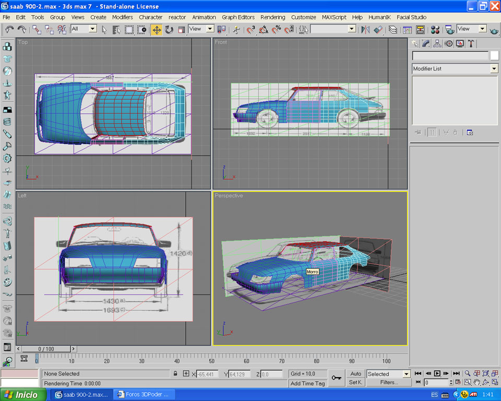Click the Auto Key button
The width and height of the screenshot is (501, 401).
[355, 374]
